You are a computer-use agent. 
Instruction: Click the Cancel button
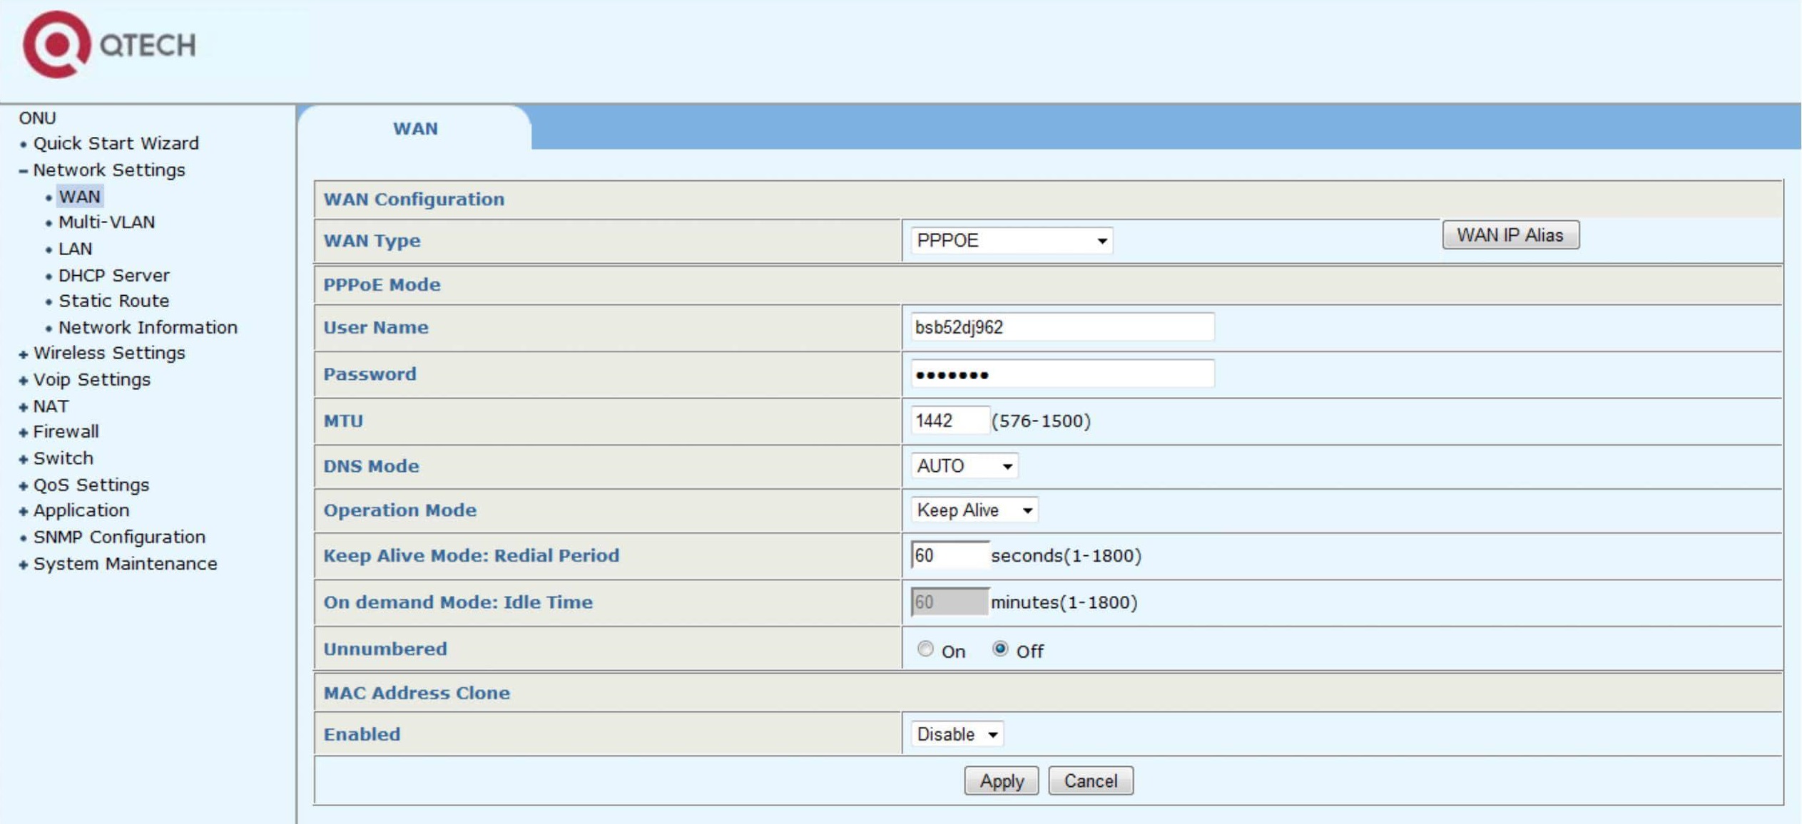tap(1091, 781)
